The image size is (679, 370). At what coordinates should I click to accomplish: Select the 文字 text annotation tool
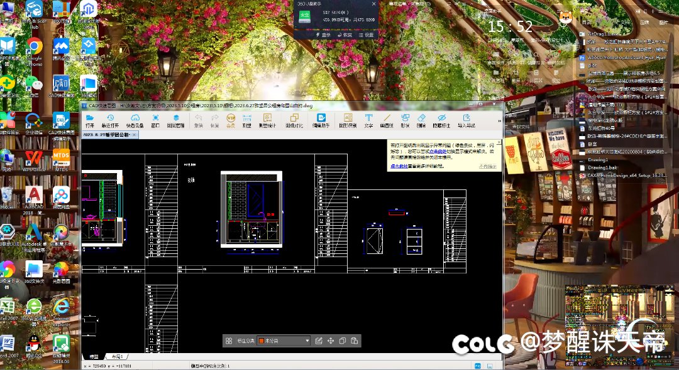point(368,120)
